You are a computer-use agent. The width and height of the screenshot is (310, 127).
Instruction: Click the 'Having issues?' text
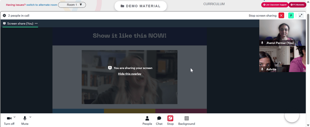coord(15,5)
